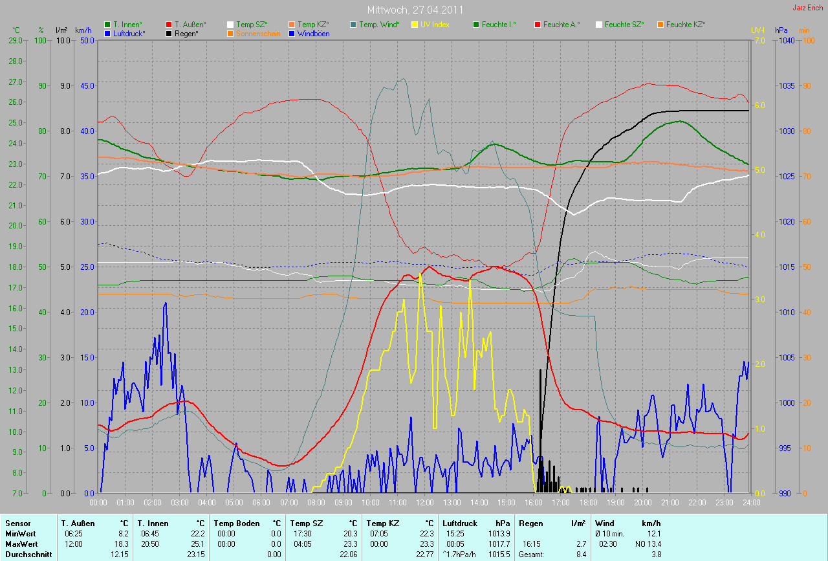
Task: Click the Regen Gesamt value 8.4
Action: tap(581, 555)
